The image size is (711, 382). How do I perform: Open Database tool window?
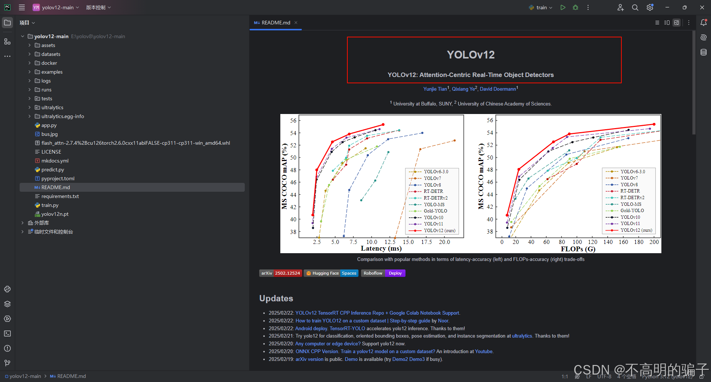pyautogui.click(x=704, y=52)
